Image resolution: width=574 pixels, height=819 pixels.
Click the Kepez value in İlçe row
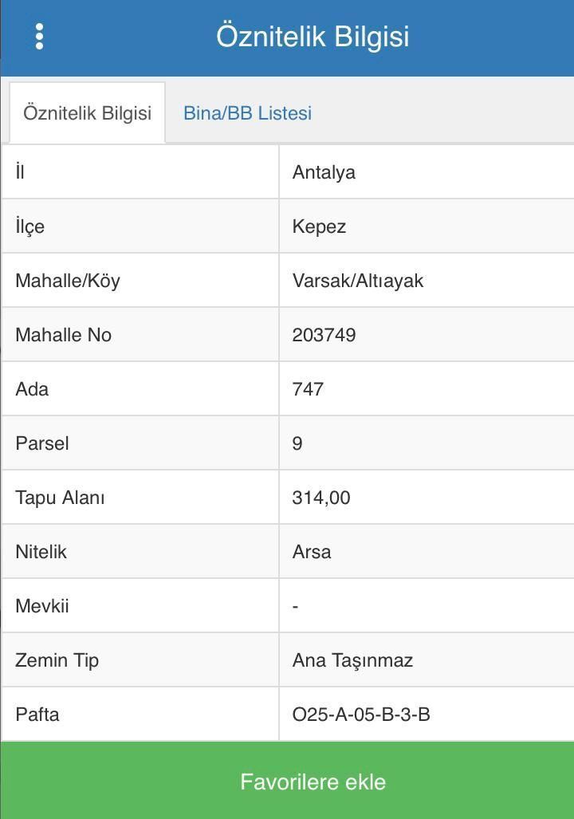pyautogui.click(x=319, y=226)
